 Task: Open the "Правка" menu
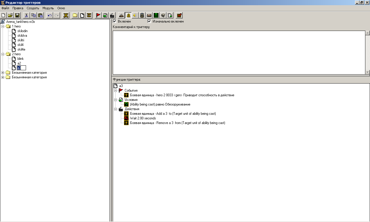[x=18, y=8]
